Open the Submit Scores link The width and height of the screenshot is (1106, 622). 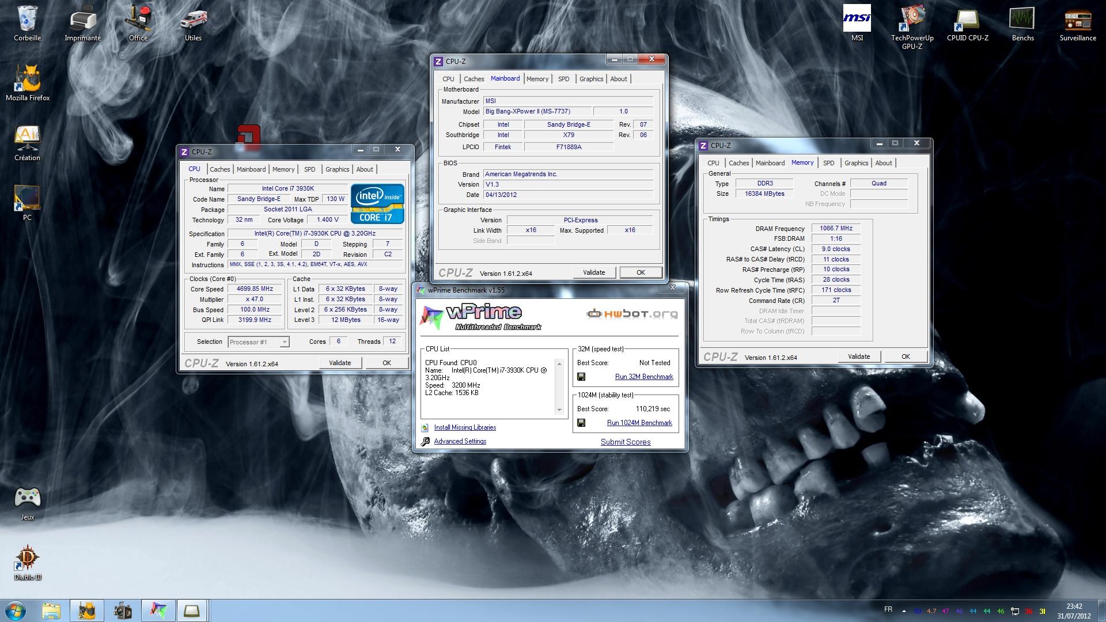[x=626, y=442]
